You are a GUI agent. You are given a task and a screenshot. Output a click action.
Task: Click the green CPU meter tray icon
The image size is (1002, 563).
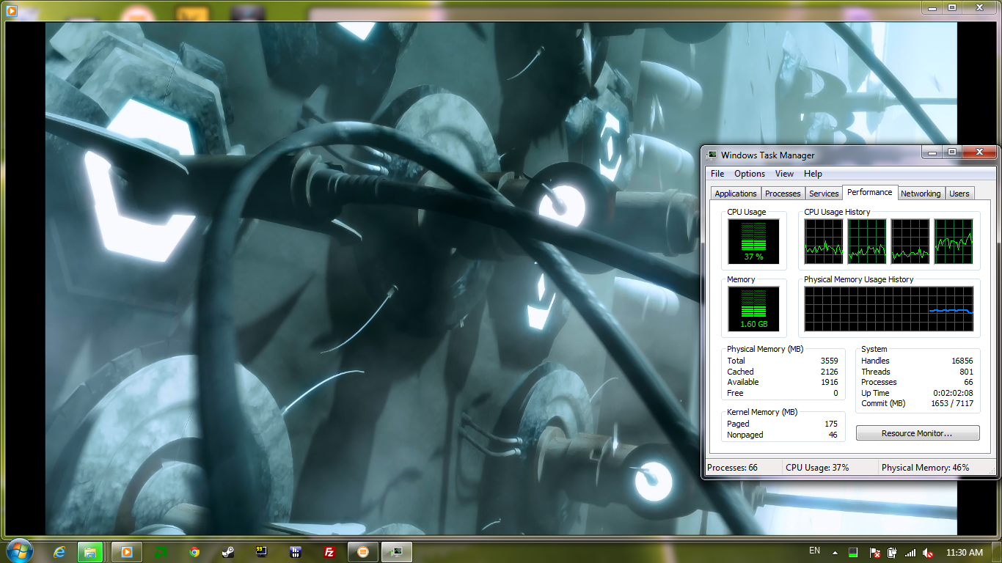coord(853,552)
